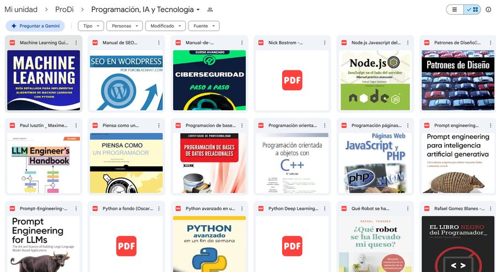Open more options for Python avanzado file

(x=242, y=209)
